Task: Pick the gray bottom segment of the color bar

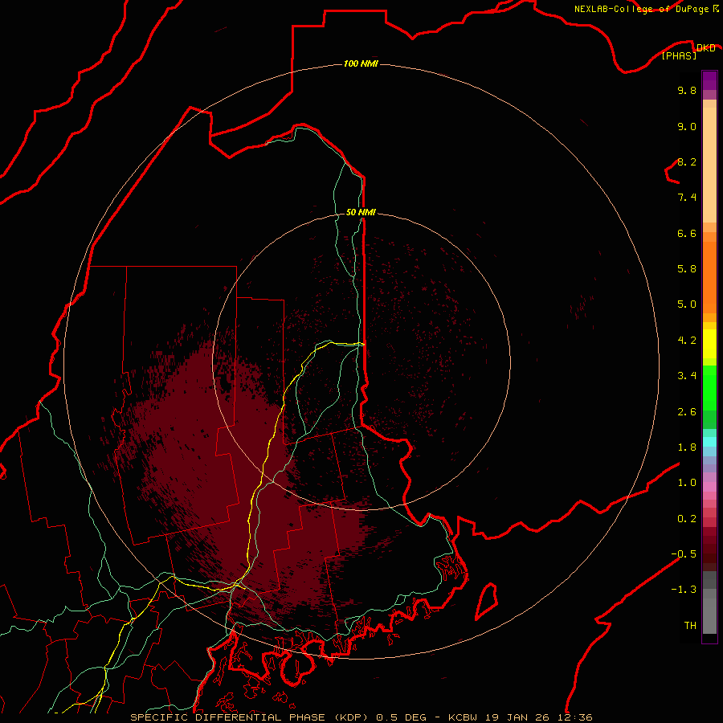Action: [x=709, y=615]
